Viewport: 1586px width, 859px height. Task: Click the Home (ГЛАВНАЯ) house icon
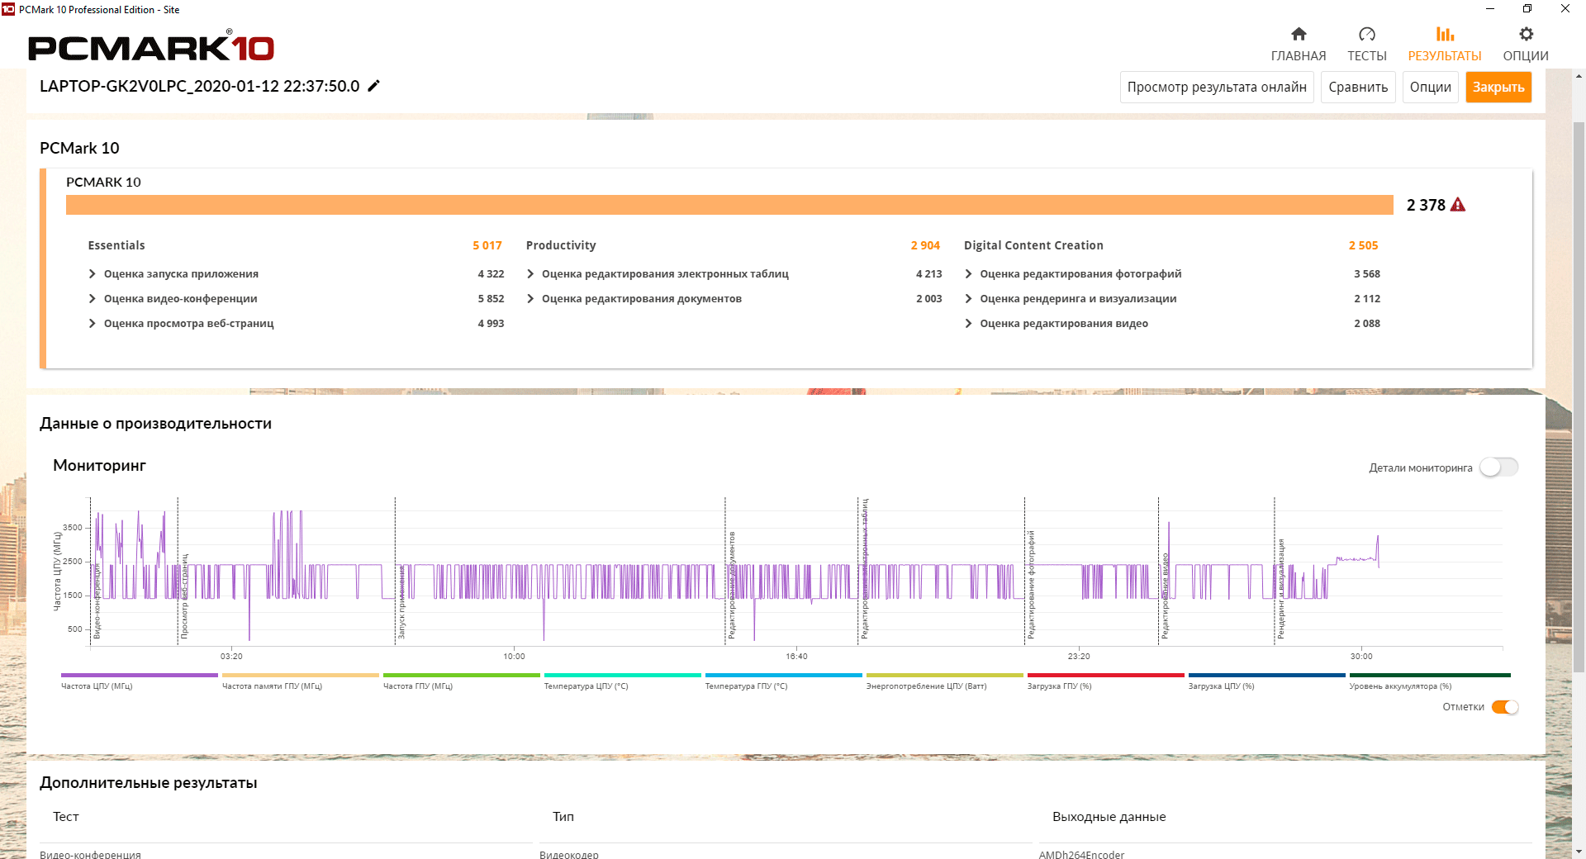pos(1299,34)
